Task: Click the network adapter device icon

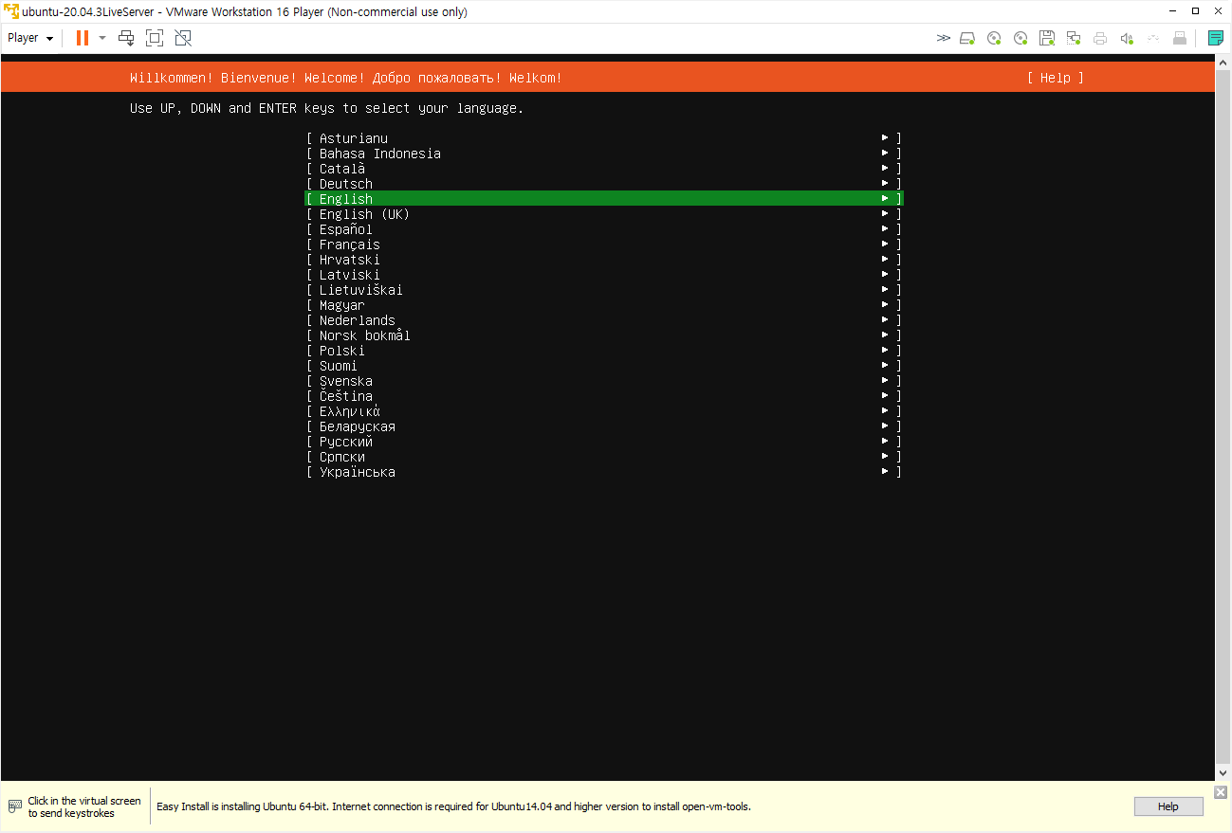Action: [x=1074, y=38]
